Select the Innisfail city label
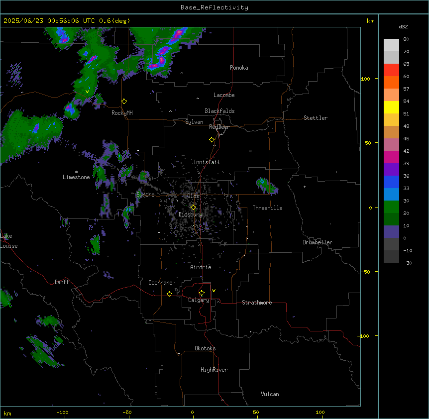This screenshot has width=429, height=419. point(207,162)
